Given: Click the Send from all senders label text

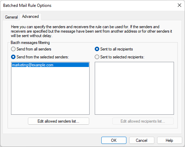Looking at the screenshot, I should tap(34, 49).
